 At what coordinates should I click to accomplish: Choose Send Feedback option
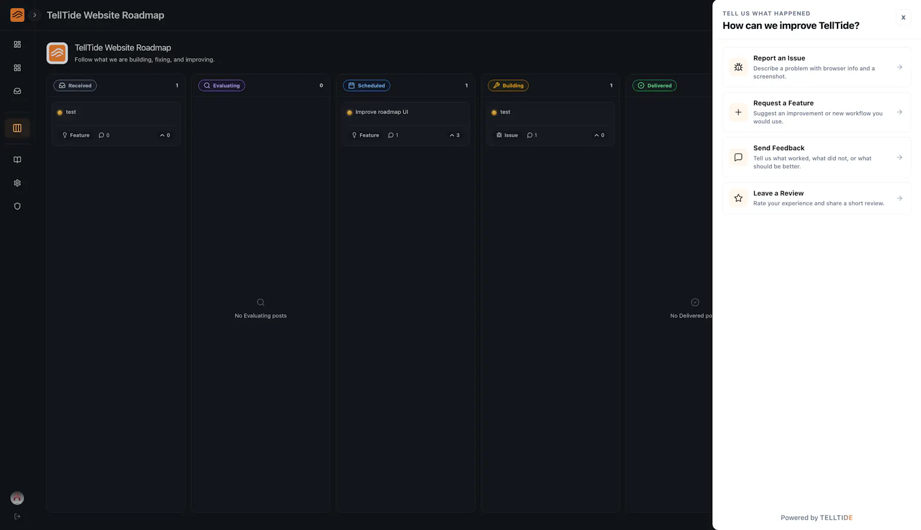click(x=816, y=157)
